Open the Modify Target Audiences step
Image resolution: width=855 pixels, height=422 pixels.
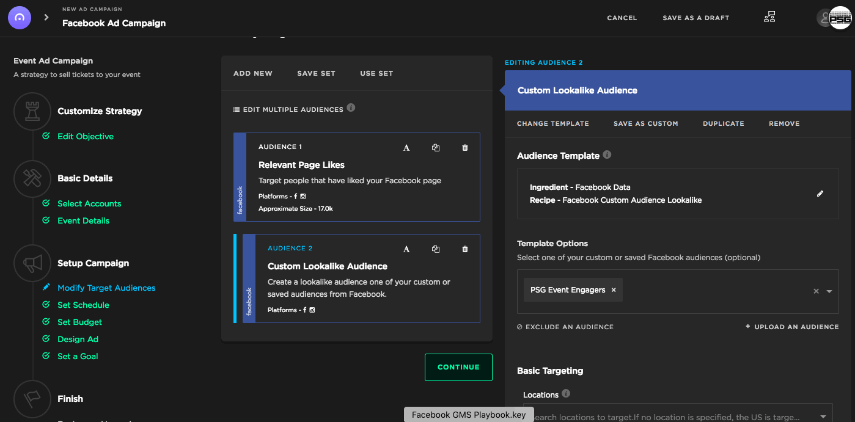point(106,288)
